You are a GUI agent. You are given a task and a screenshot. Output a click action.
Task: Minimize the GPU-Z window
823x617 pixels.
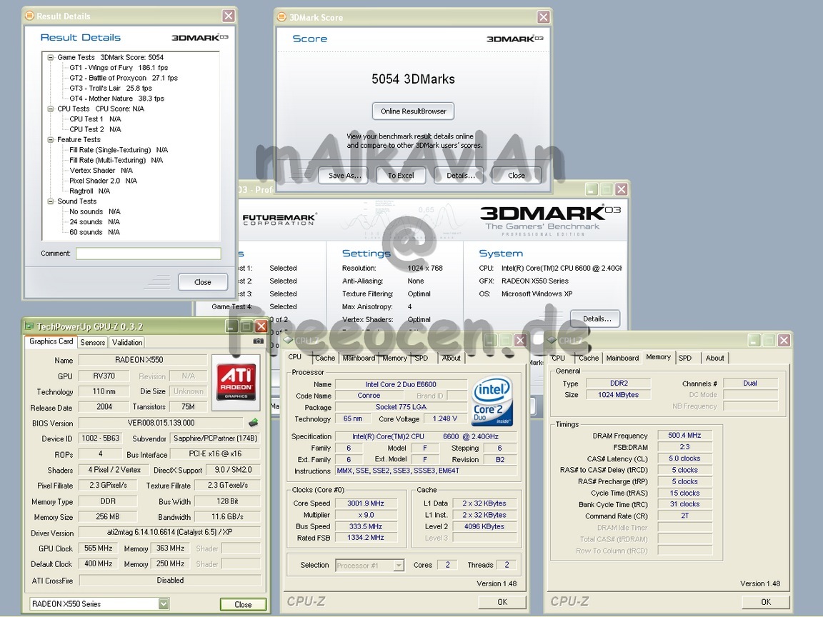(x=231, y=326)
